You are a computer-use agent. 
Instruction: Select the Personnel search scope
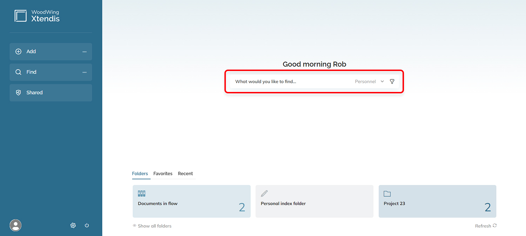(x=365, y=81)
